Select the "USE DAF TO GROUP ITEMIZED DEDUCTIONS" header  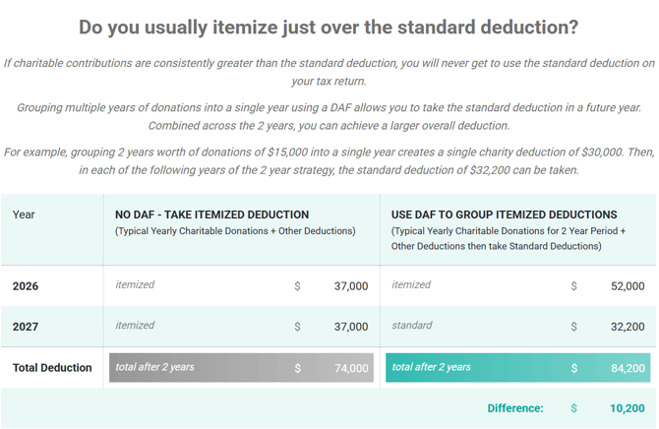(x=504, y=214)
